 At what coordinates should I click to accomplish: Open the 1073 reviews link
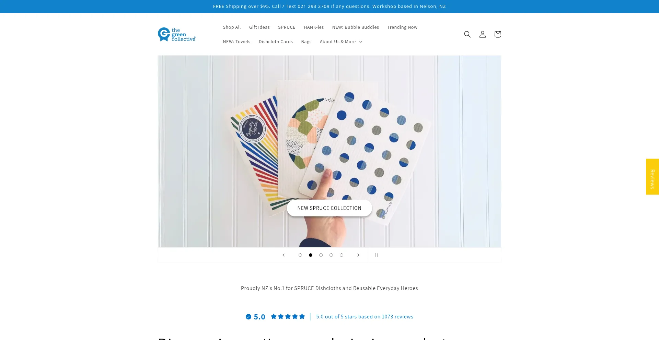click(x=365, y=317)
